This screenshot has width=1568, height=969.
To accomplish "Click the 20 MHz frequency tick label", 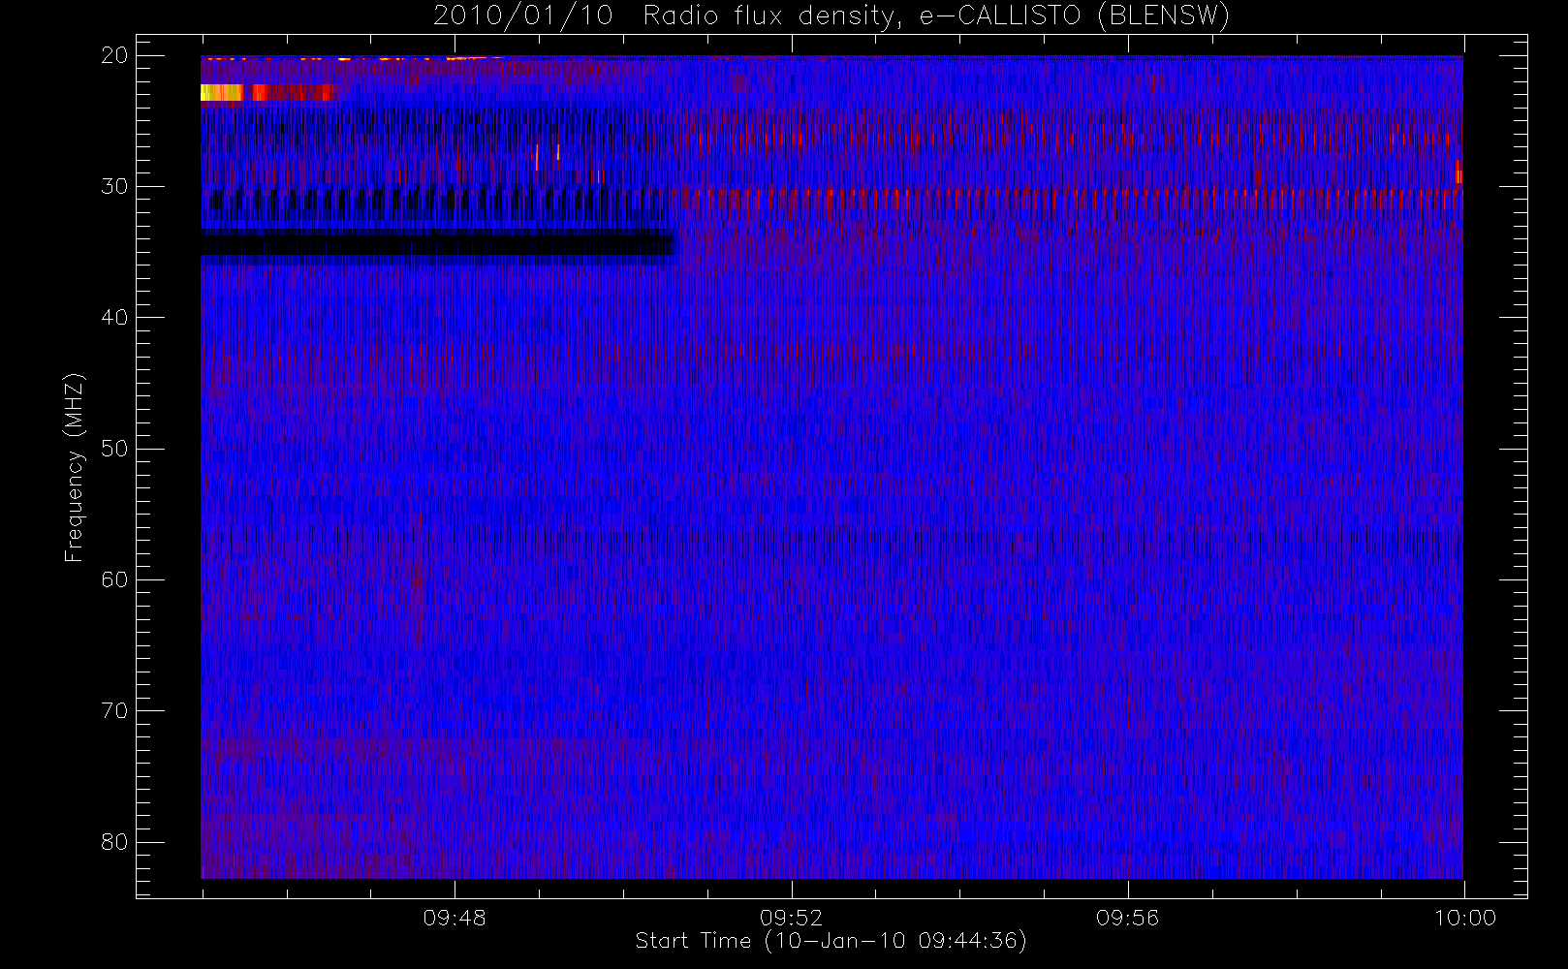I will click(x=114, y=55).
